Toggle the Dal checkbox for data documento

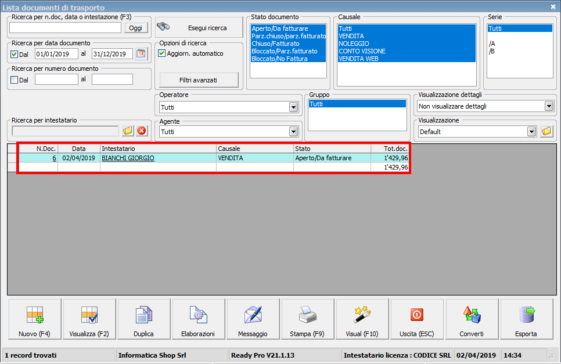click(x=15, y=55)
